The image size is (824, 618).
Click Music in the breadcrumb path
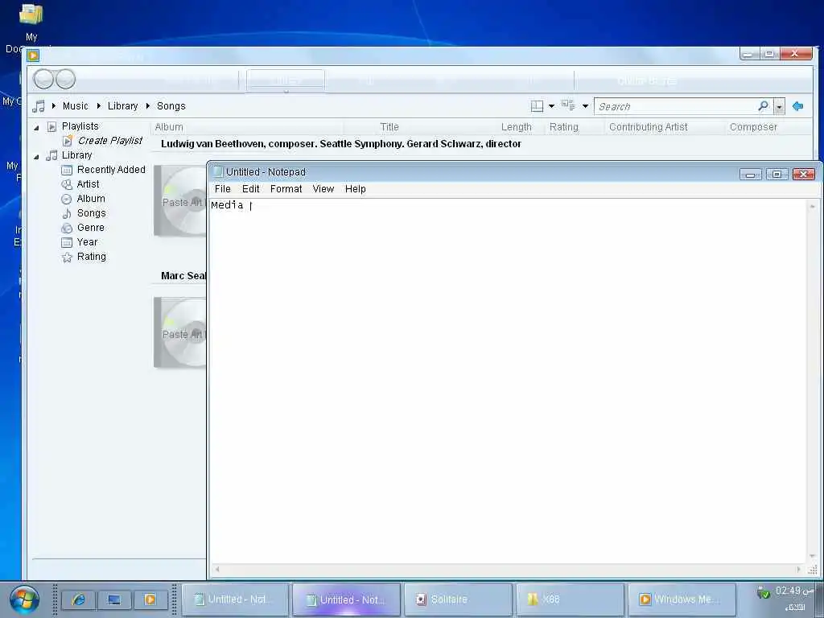[75, 105]
